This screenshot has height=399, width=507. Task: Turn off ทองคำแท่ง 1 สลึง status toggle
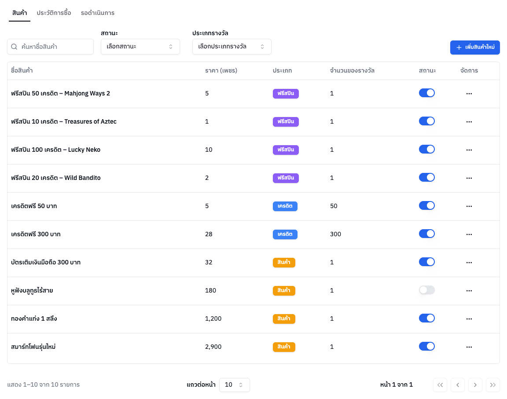pos(427,318)
